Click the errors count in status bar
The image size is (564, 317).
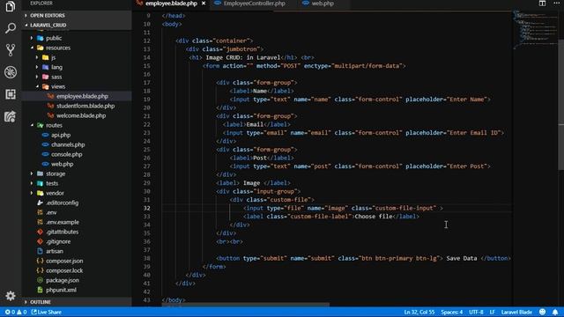click(10, 312)
